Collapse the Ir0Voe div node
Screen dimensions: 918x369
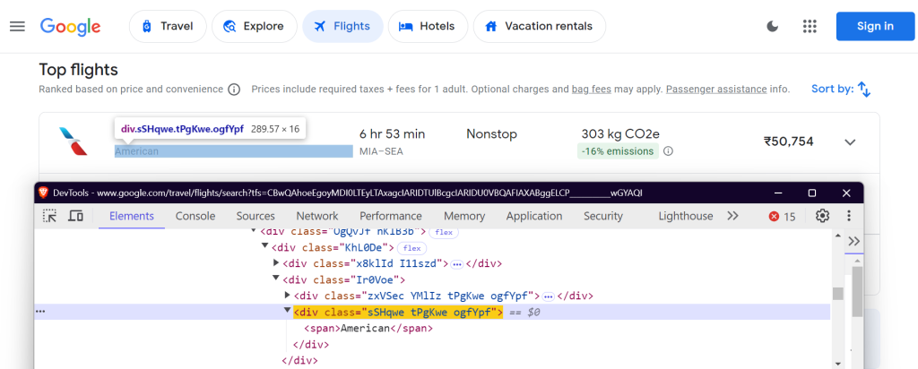276,279
